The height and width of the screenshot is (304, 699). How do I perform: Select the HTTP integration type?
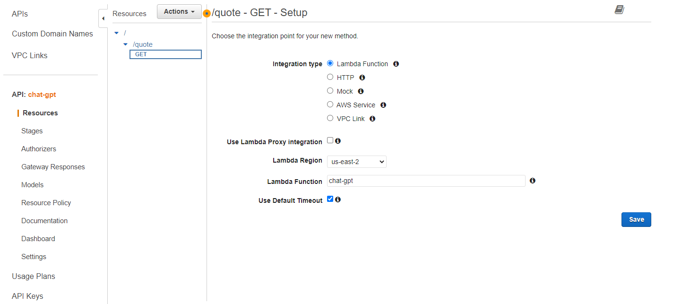pos(330,77)
